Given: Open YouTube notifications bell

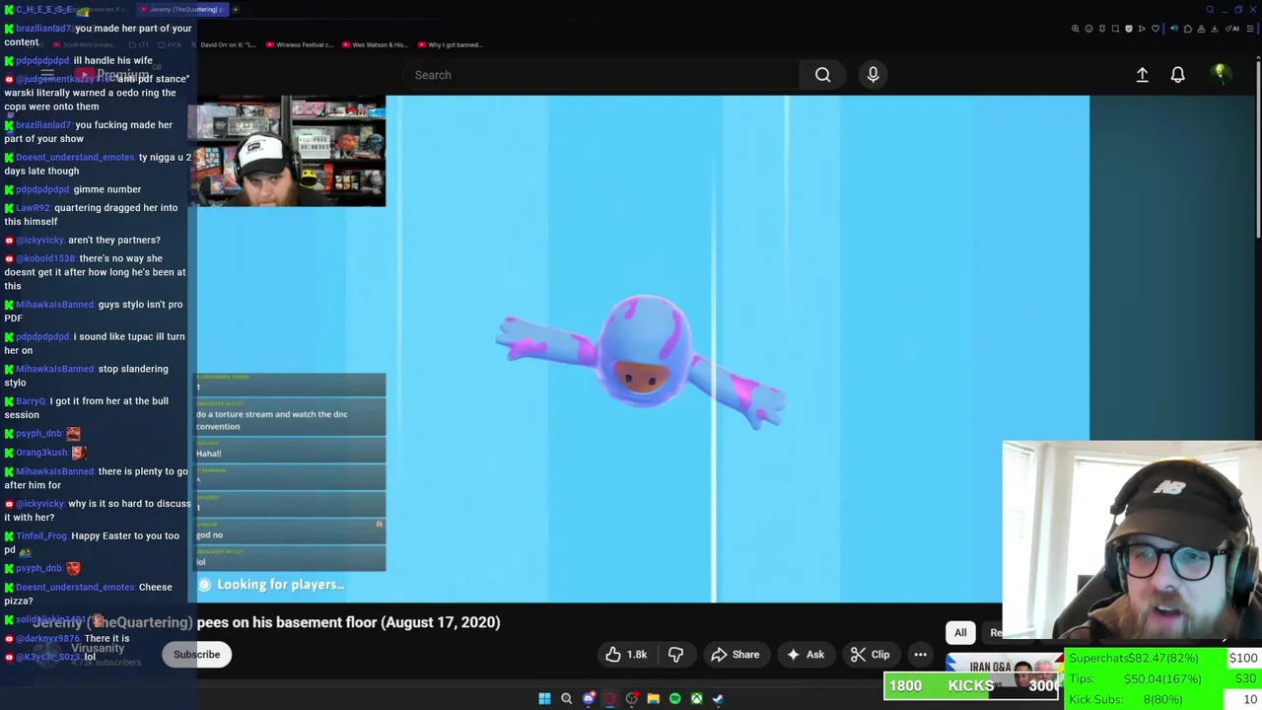Looking at the screenshot, I should pos(1177,75).
